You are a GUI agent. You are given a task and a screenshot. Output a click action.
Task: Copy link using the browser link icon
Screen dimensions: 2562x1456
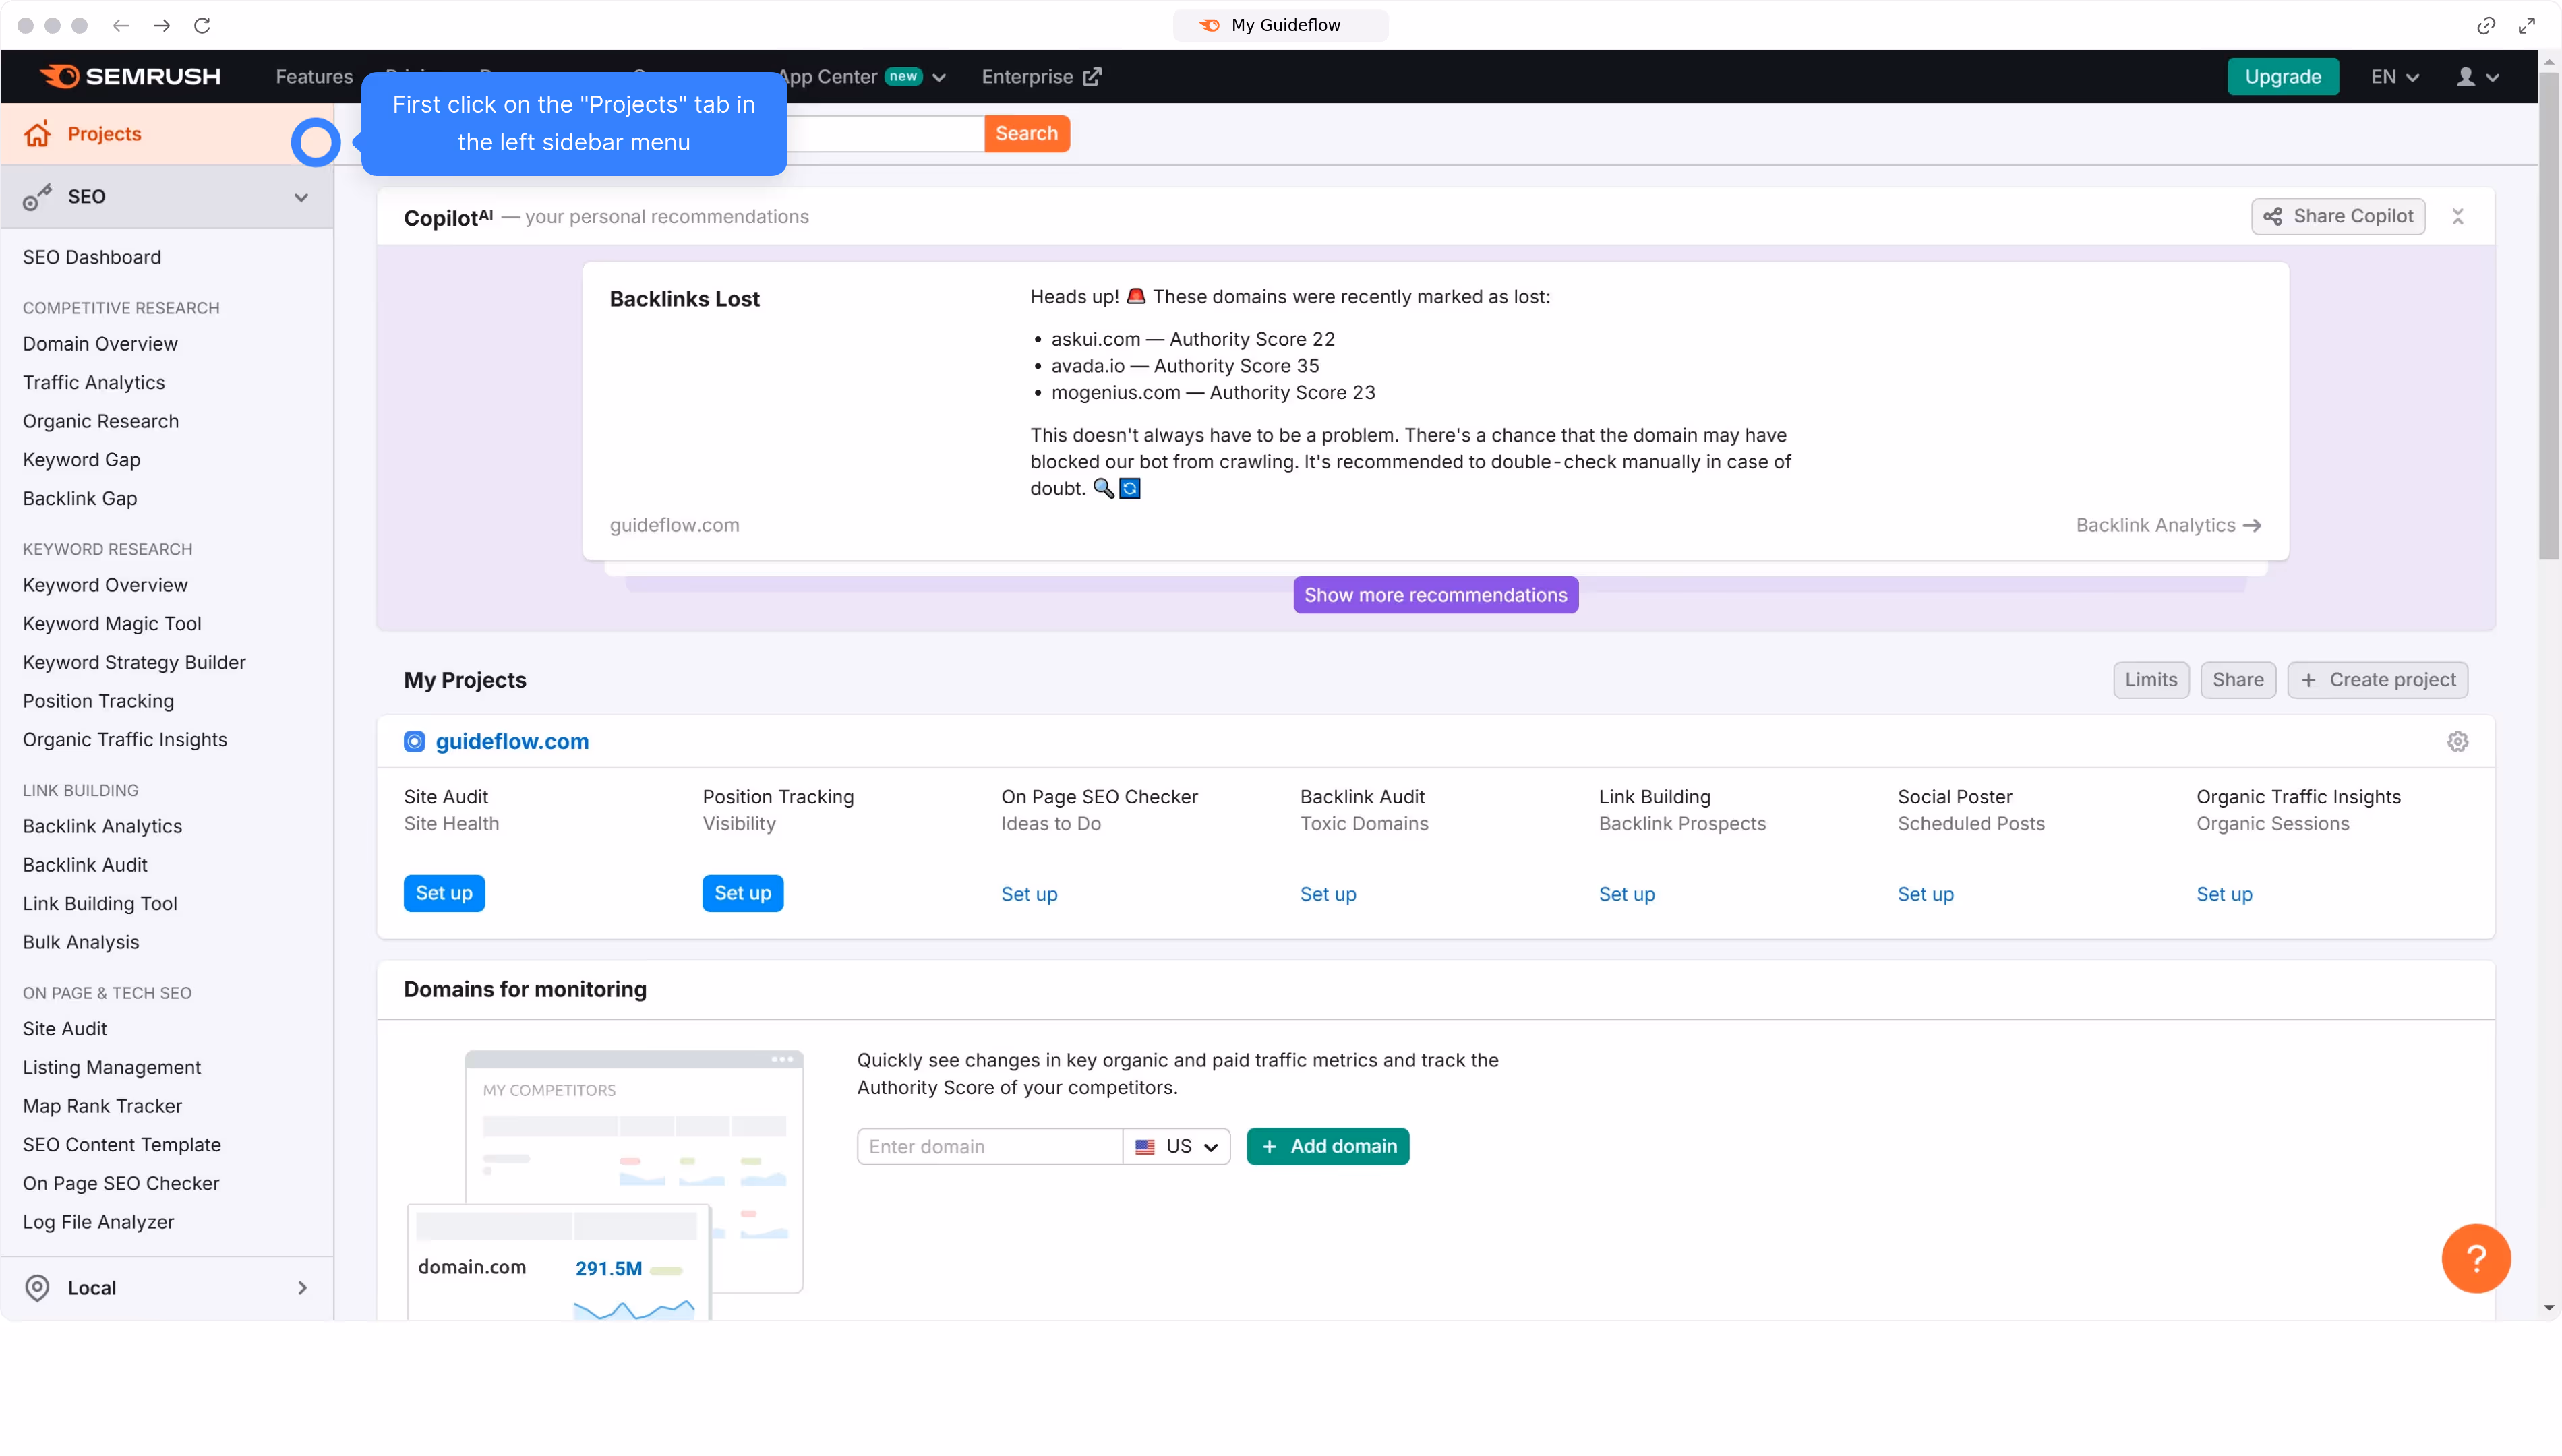2485,25
